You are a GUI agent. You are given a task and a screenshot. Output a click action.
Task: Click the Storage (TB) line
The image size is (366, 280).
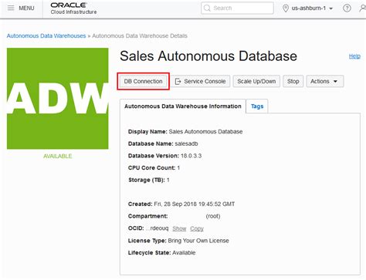pyautogui.click(x=149, y=180)
